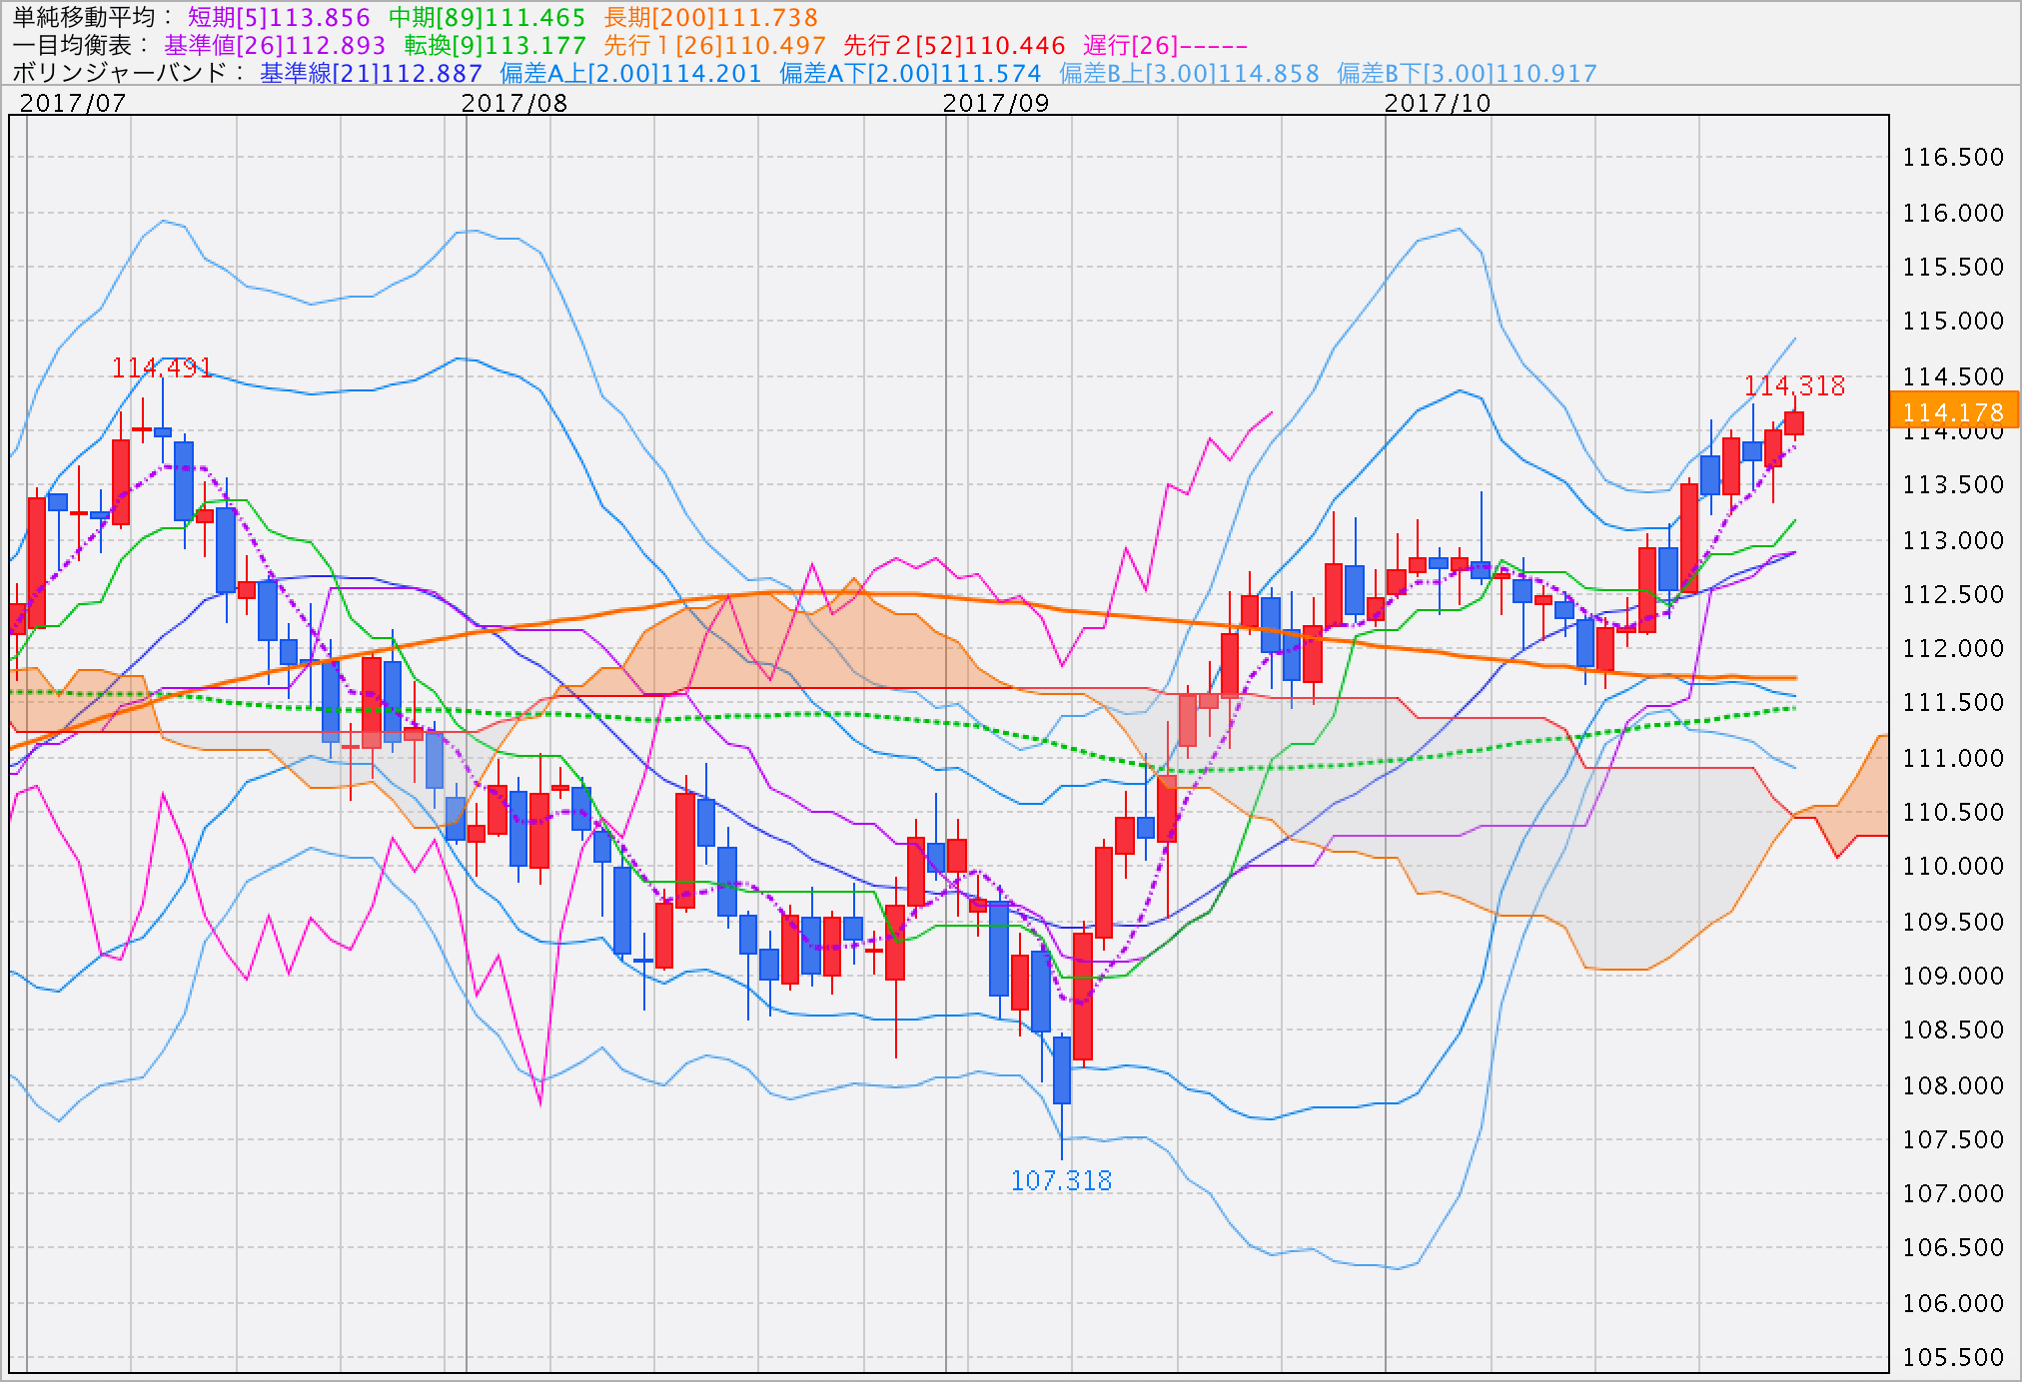Click the orange current price tag 114.178
Image resolution: width=2022 pixels, height=1382 pixels.
(x=1954, y=411)
